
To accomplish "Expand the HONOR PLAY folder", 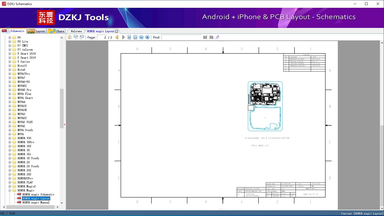I will tap(10, 182).
